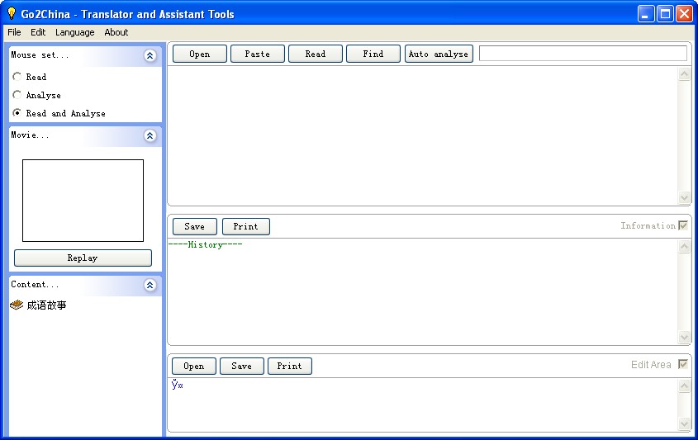Select the Analyse radio option
The width and height of the screenshot is (698, 440).
tap(17, 95)
